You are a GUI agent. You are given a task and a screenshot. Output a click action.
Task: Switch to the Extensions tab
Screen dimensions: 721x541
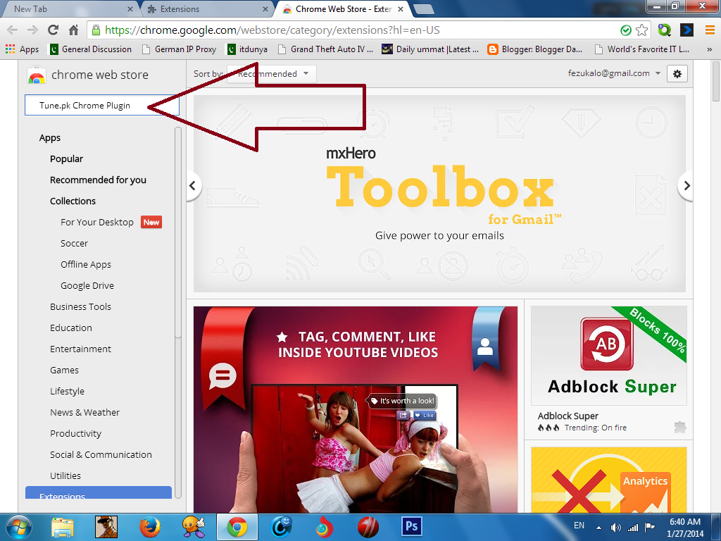click(206, 8)
